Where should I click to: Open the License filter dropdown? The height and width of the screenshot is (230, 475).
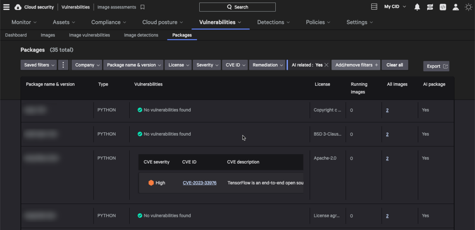tap(178, 65)
